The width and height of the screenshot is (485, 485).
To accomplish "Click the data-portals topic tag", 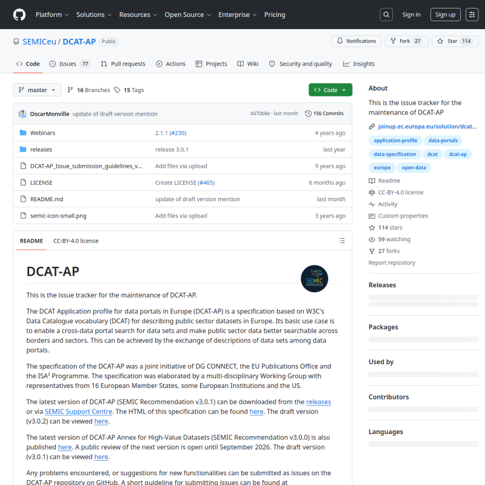I will click(443, 141).
